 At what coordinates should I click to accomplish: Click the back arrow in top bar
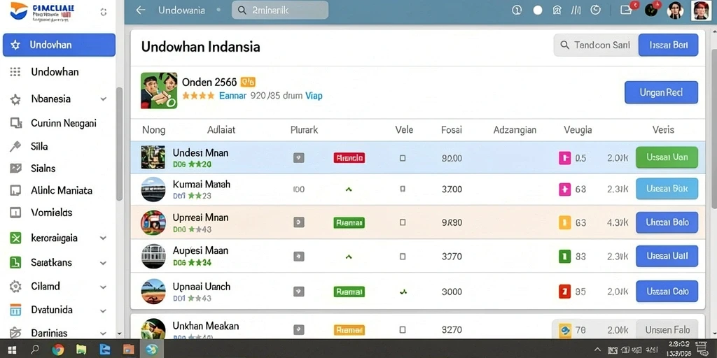click(140, 10)
